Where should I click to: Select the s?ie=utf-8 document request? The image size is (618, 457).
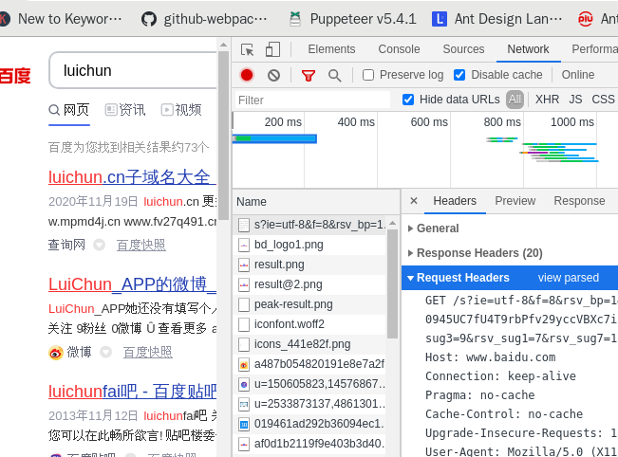309,225
